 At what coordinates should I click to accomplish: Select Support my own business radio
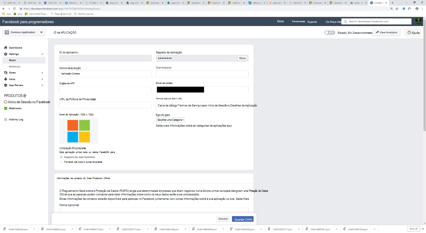(x=61, y=157)
